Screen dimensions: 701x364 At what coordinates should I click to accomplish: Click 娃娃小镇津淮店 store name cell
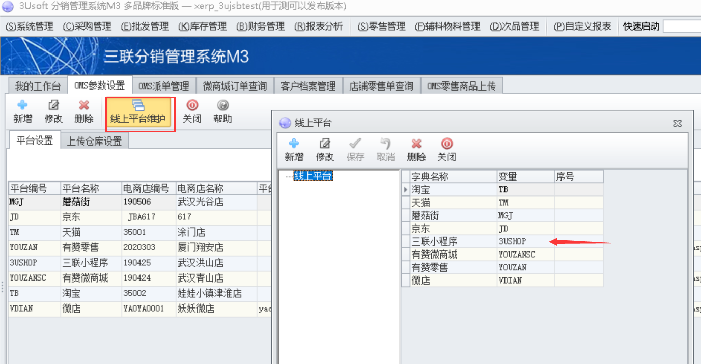pos(216,294)
